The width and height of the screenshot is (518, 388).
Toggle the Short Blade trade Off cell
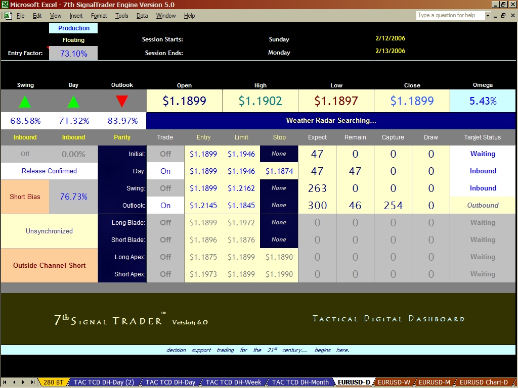[x=165, y=239]
